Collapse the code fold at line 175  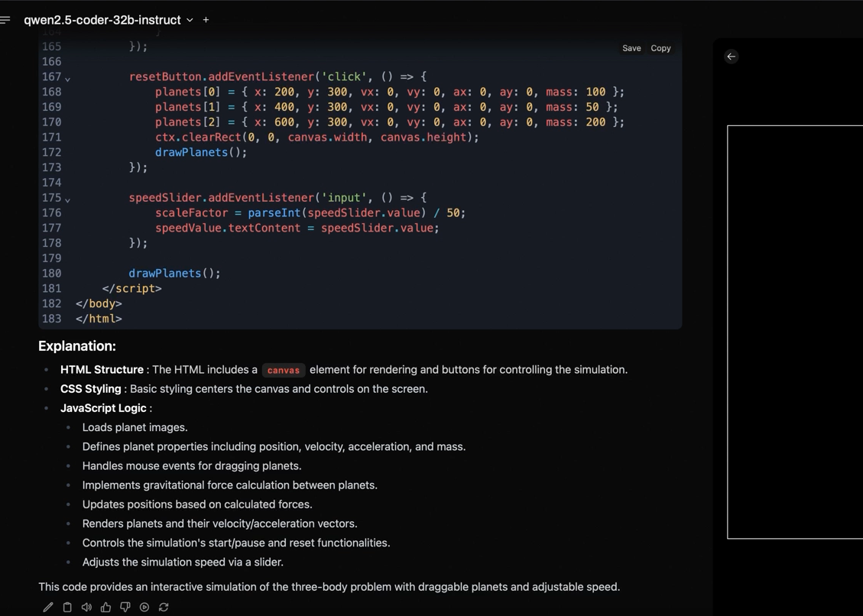click(x=68, y=199)
